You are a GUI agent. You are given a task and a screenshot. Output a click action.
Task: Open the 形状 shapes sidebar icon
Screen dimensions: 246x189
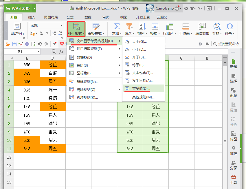(233, 93)
